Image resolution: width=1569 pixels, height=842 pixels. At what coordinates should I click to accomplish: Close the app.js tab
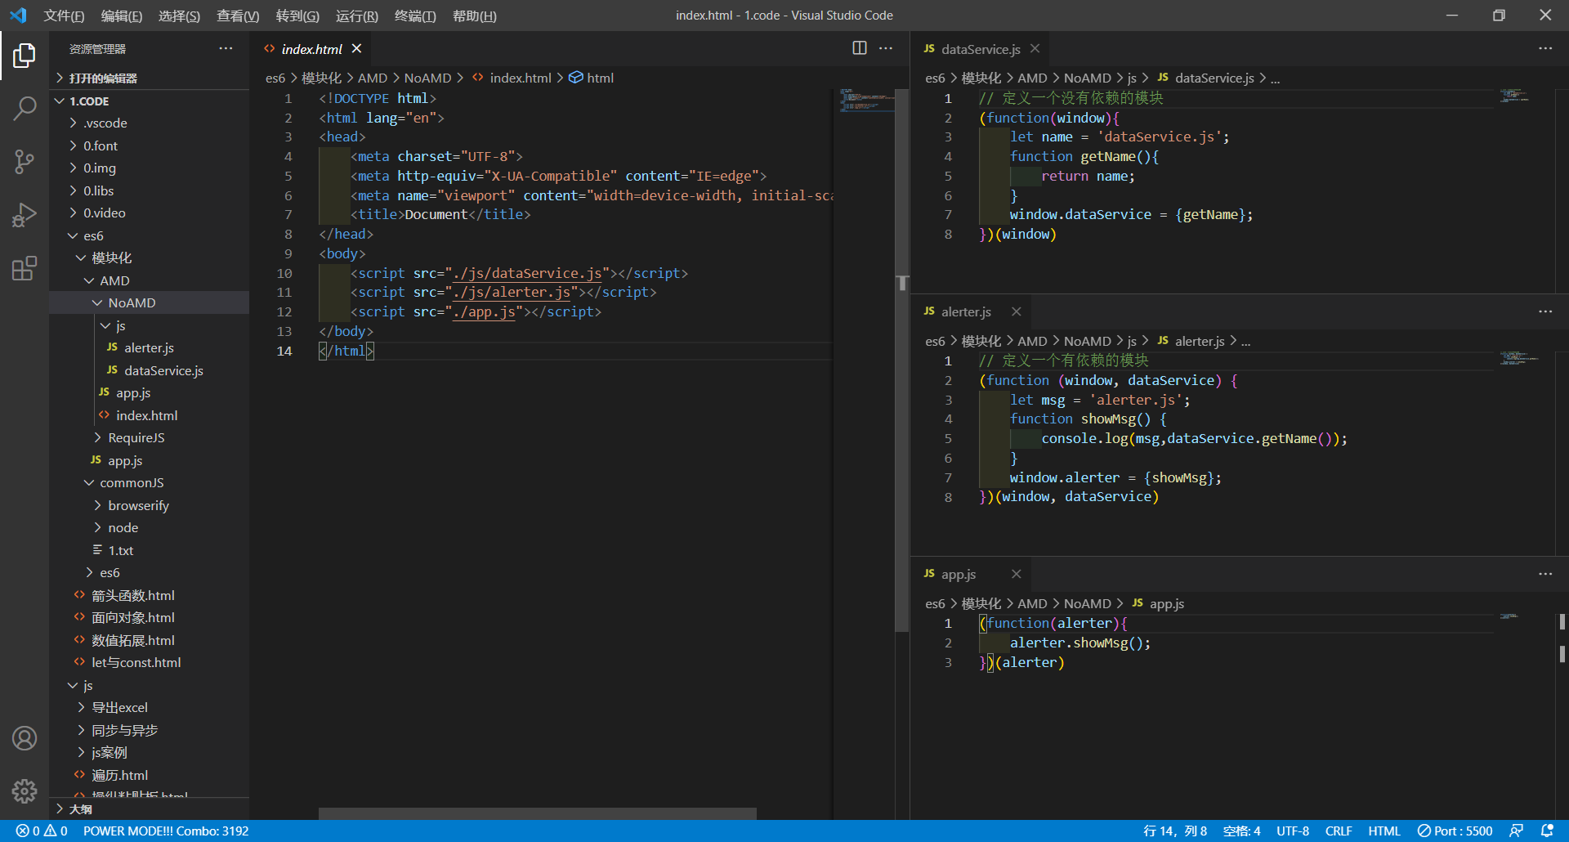click(x=1016, y=574)
